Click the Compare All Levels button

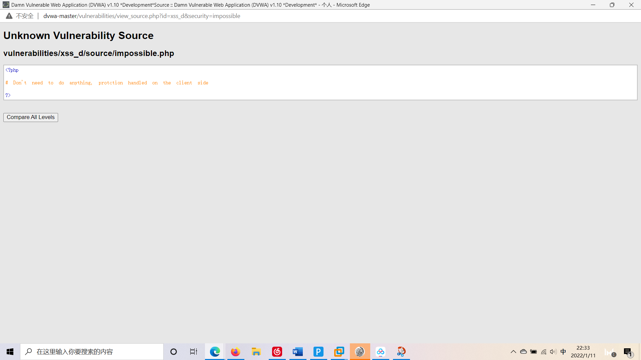30,117
